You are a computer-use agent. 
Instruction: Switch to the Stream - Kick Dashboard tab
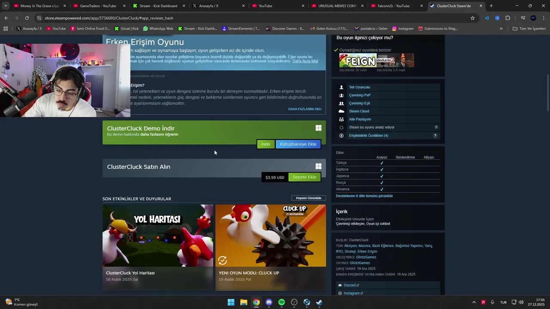(158, 6)
